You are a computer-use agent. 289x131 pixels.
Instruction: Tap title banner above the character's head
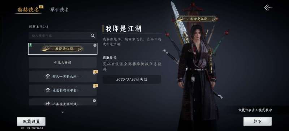[197, 19]
